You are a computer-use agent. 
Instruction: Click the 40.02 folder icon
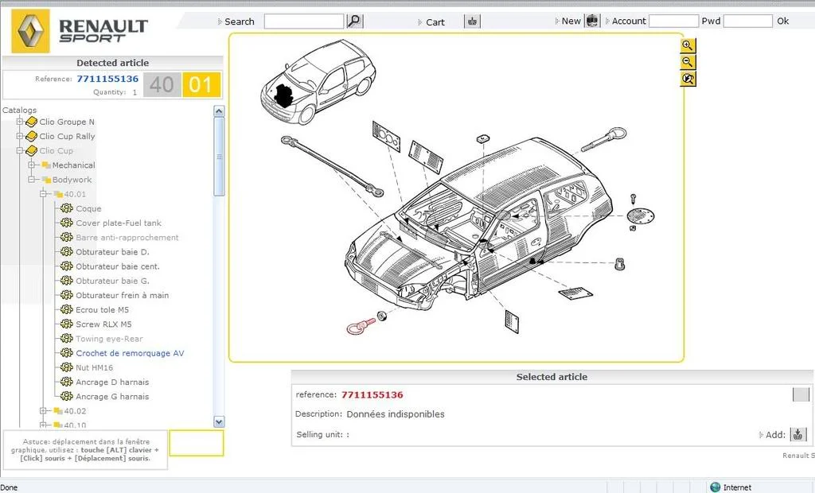58,411
